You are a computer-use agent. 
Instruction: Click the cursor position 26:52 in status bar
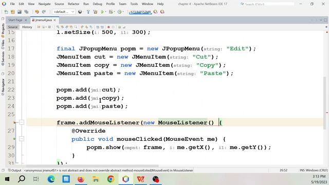283,170
